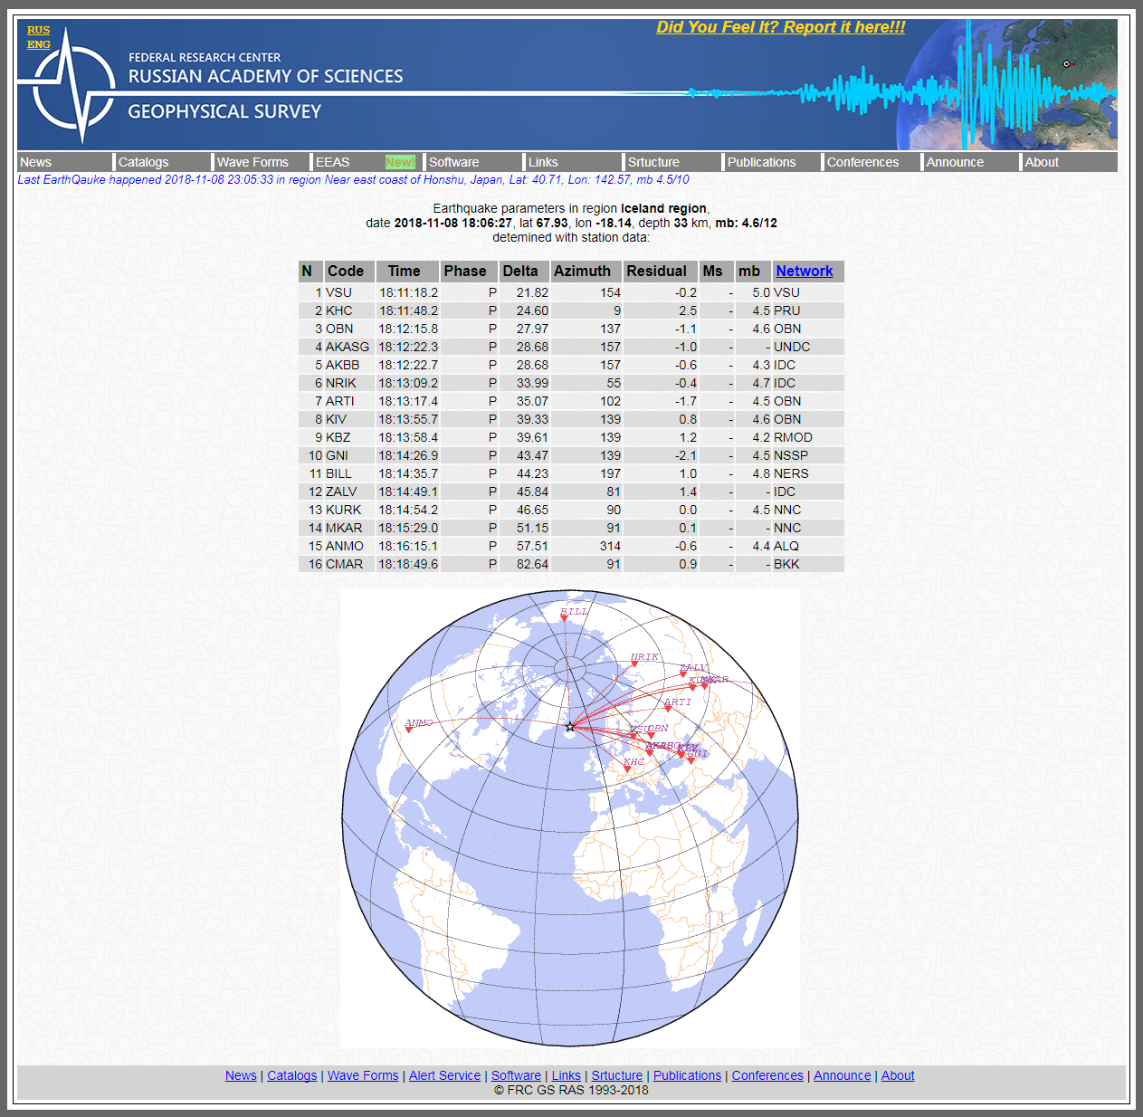The image size is (1143, 1117).
Task: Select Conferences in the top navigation bar
Action: (x=862, y=162)
